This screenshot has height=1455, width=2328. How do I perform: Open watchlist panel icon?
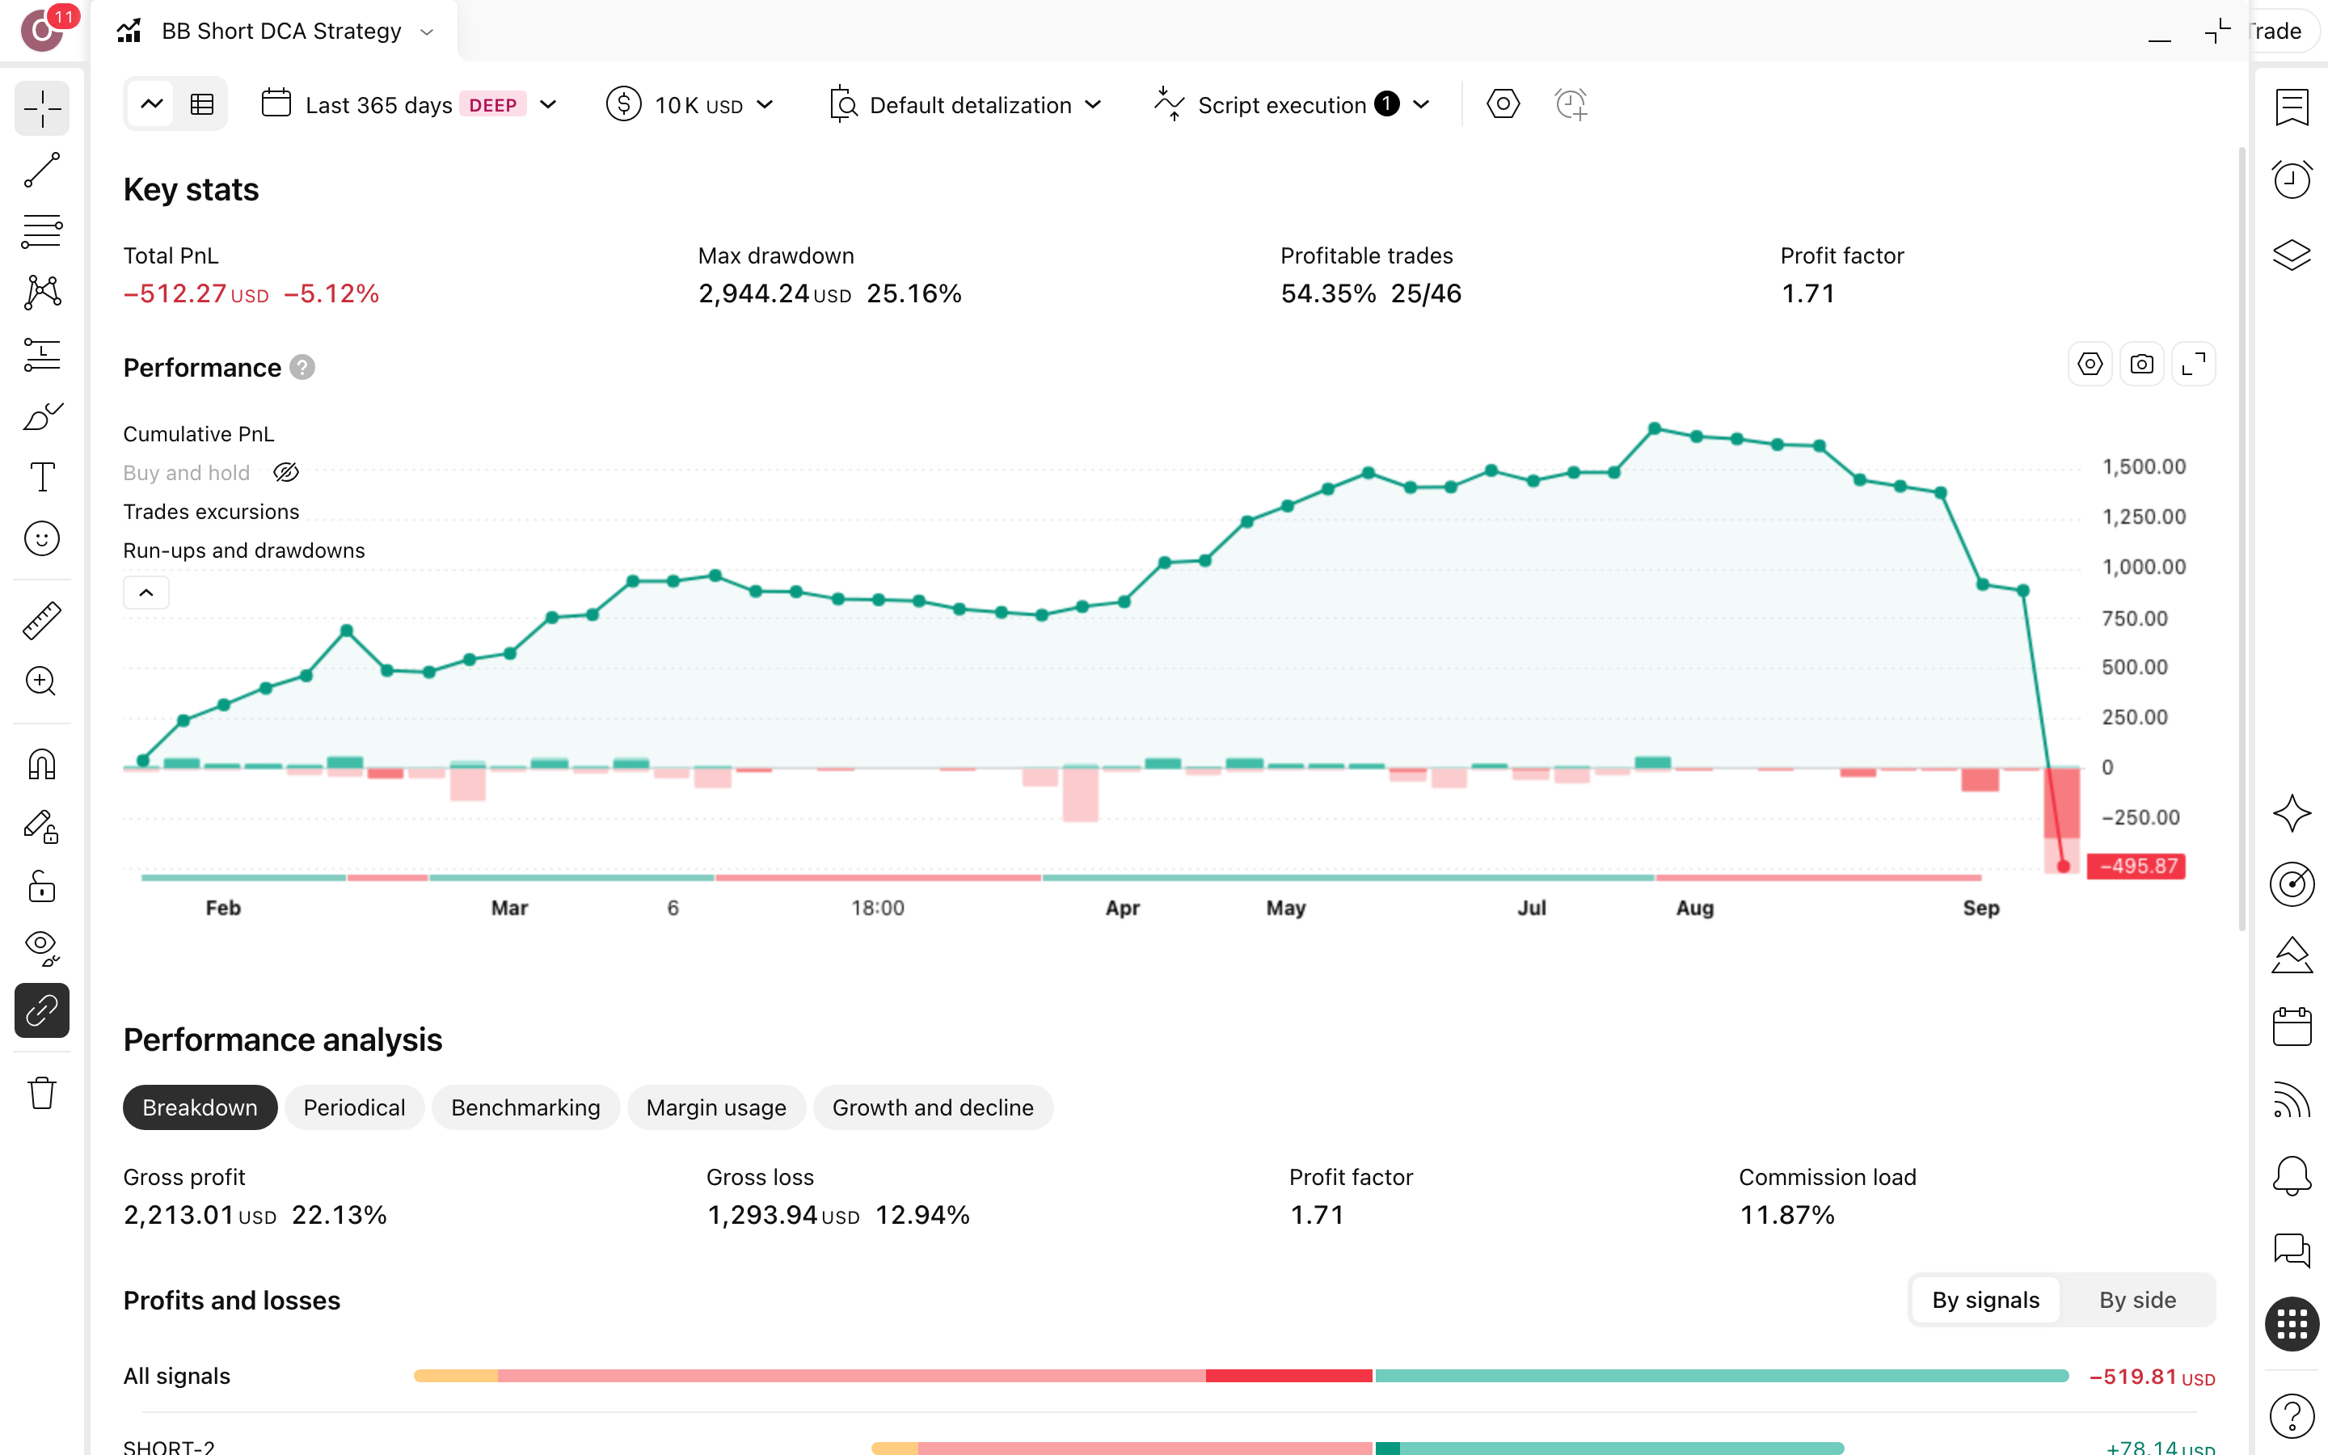pyautogui.click(x=2292, y=107)
